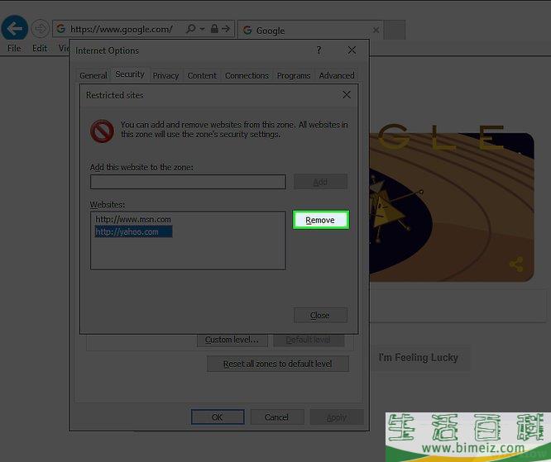The height and width of the screenshot is (462, 551).
Task: Click the lock security icon in address bar
Action: click(214, 28)
